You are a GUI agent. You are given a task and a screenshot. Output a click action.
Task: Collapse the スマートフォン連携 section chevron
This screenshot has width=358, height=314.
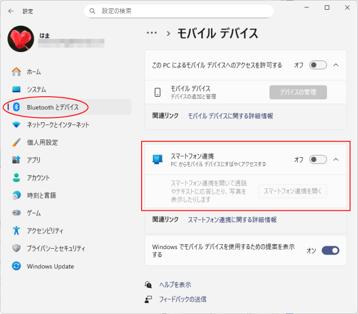(x=335, y=159)
